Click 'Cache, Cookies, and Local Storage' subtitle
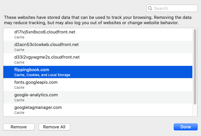 42,75
